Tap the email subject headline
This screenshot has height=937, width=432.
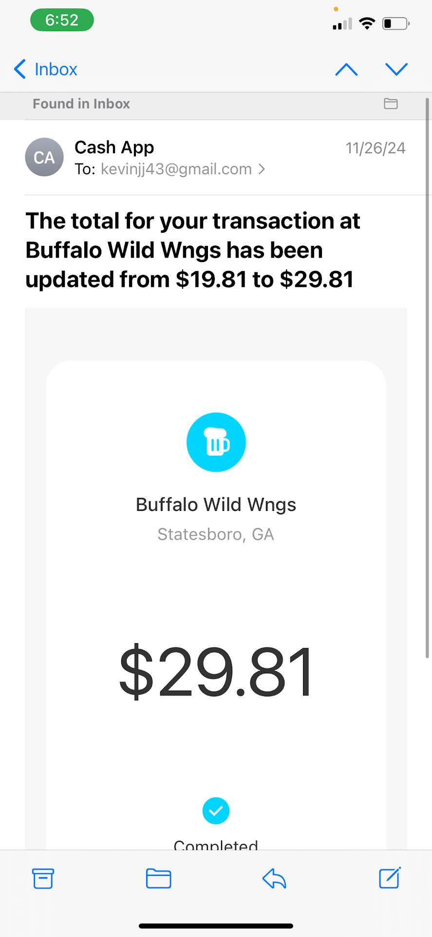(193, 250)
